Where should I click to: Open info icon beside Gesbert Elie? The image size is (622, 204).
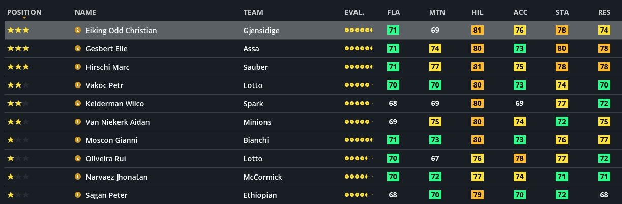pos(78,49)
